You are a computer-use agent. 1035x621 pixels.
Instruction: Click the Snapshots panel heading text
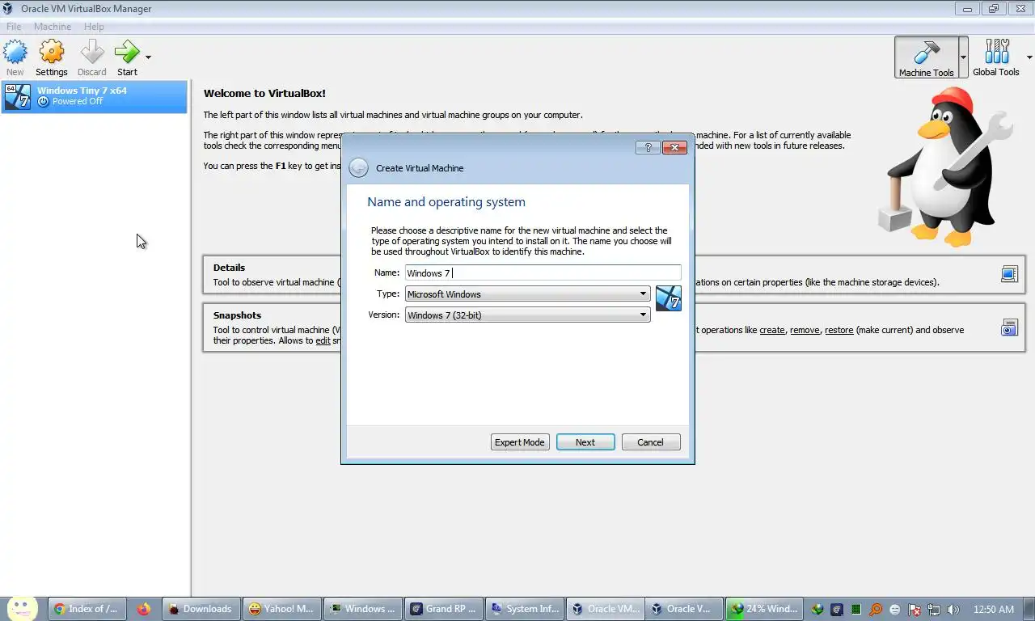click(x=237, y=315)
